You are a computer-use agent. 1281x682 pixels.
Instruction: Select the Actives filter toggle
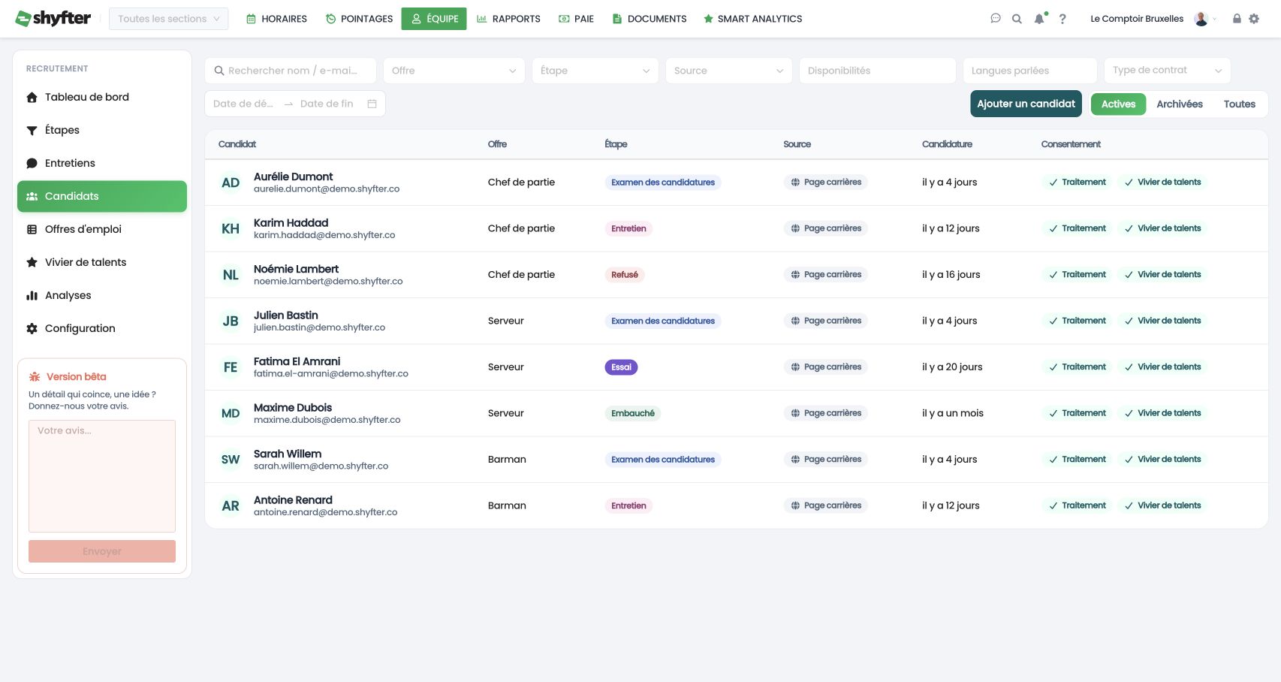1118,104
